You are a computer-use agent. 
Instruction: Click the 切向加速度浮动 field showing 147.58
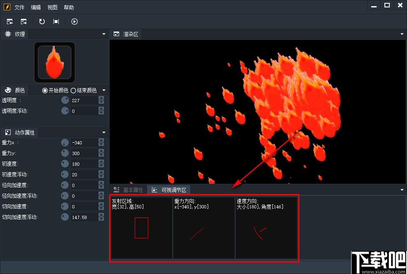coord(85,217)
